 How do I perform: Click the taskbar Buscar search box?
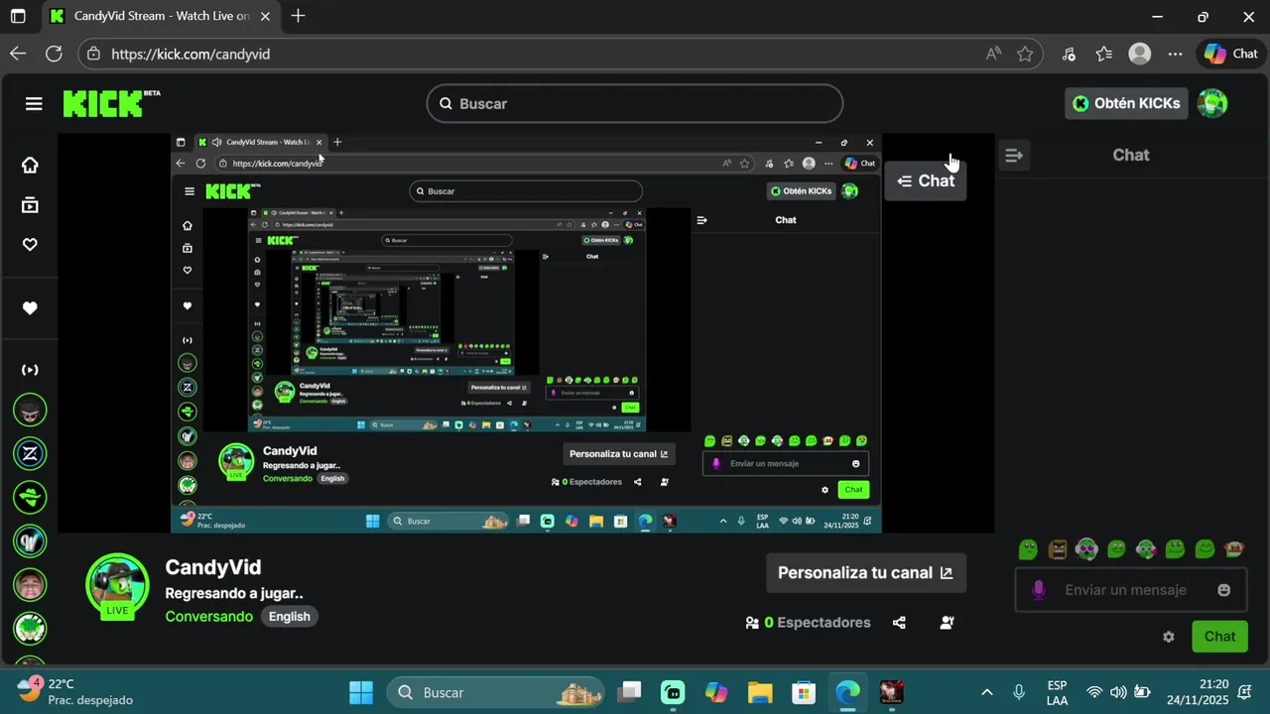[x=495, y=692]
